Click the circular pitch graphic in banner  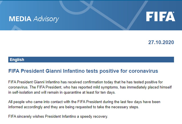coord(77,7)
